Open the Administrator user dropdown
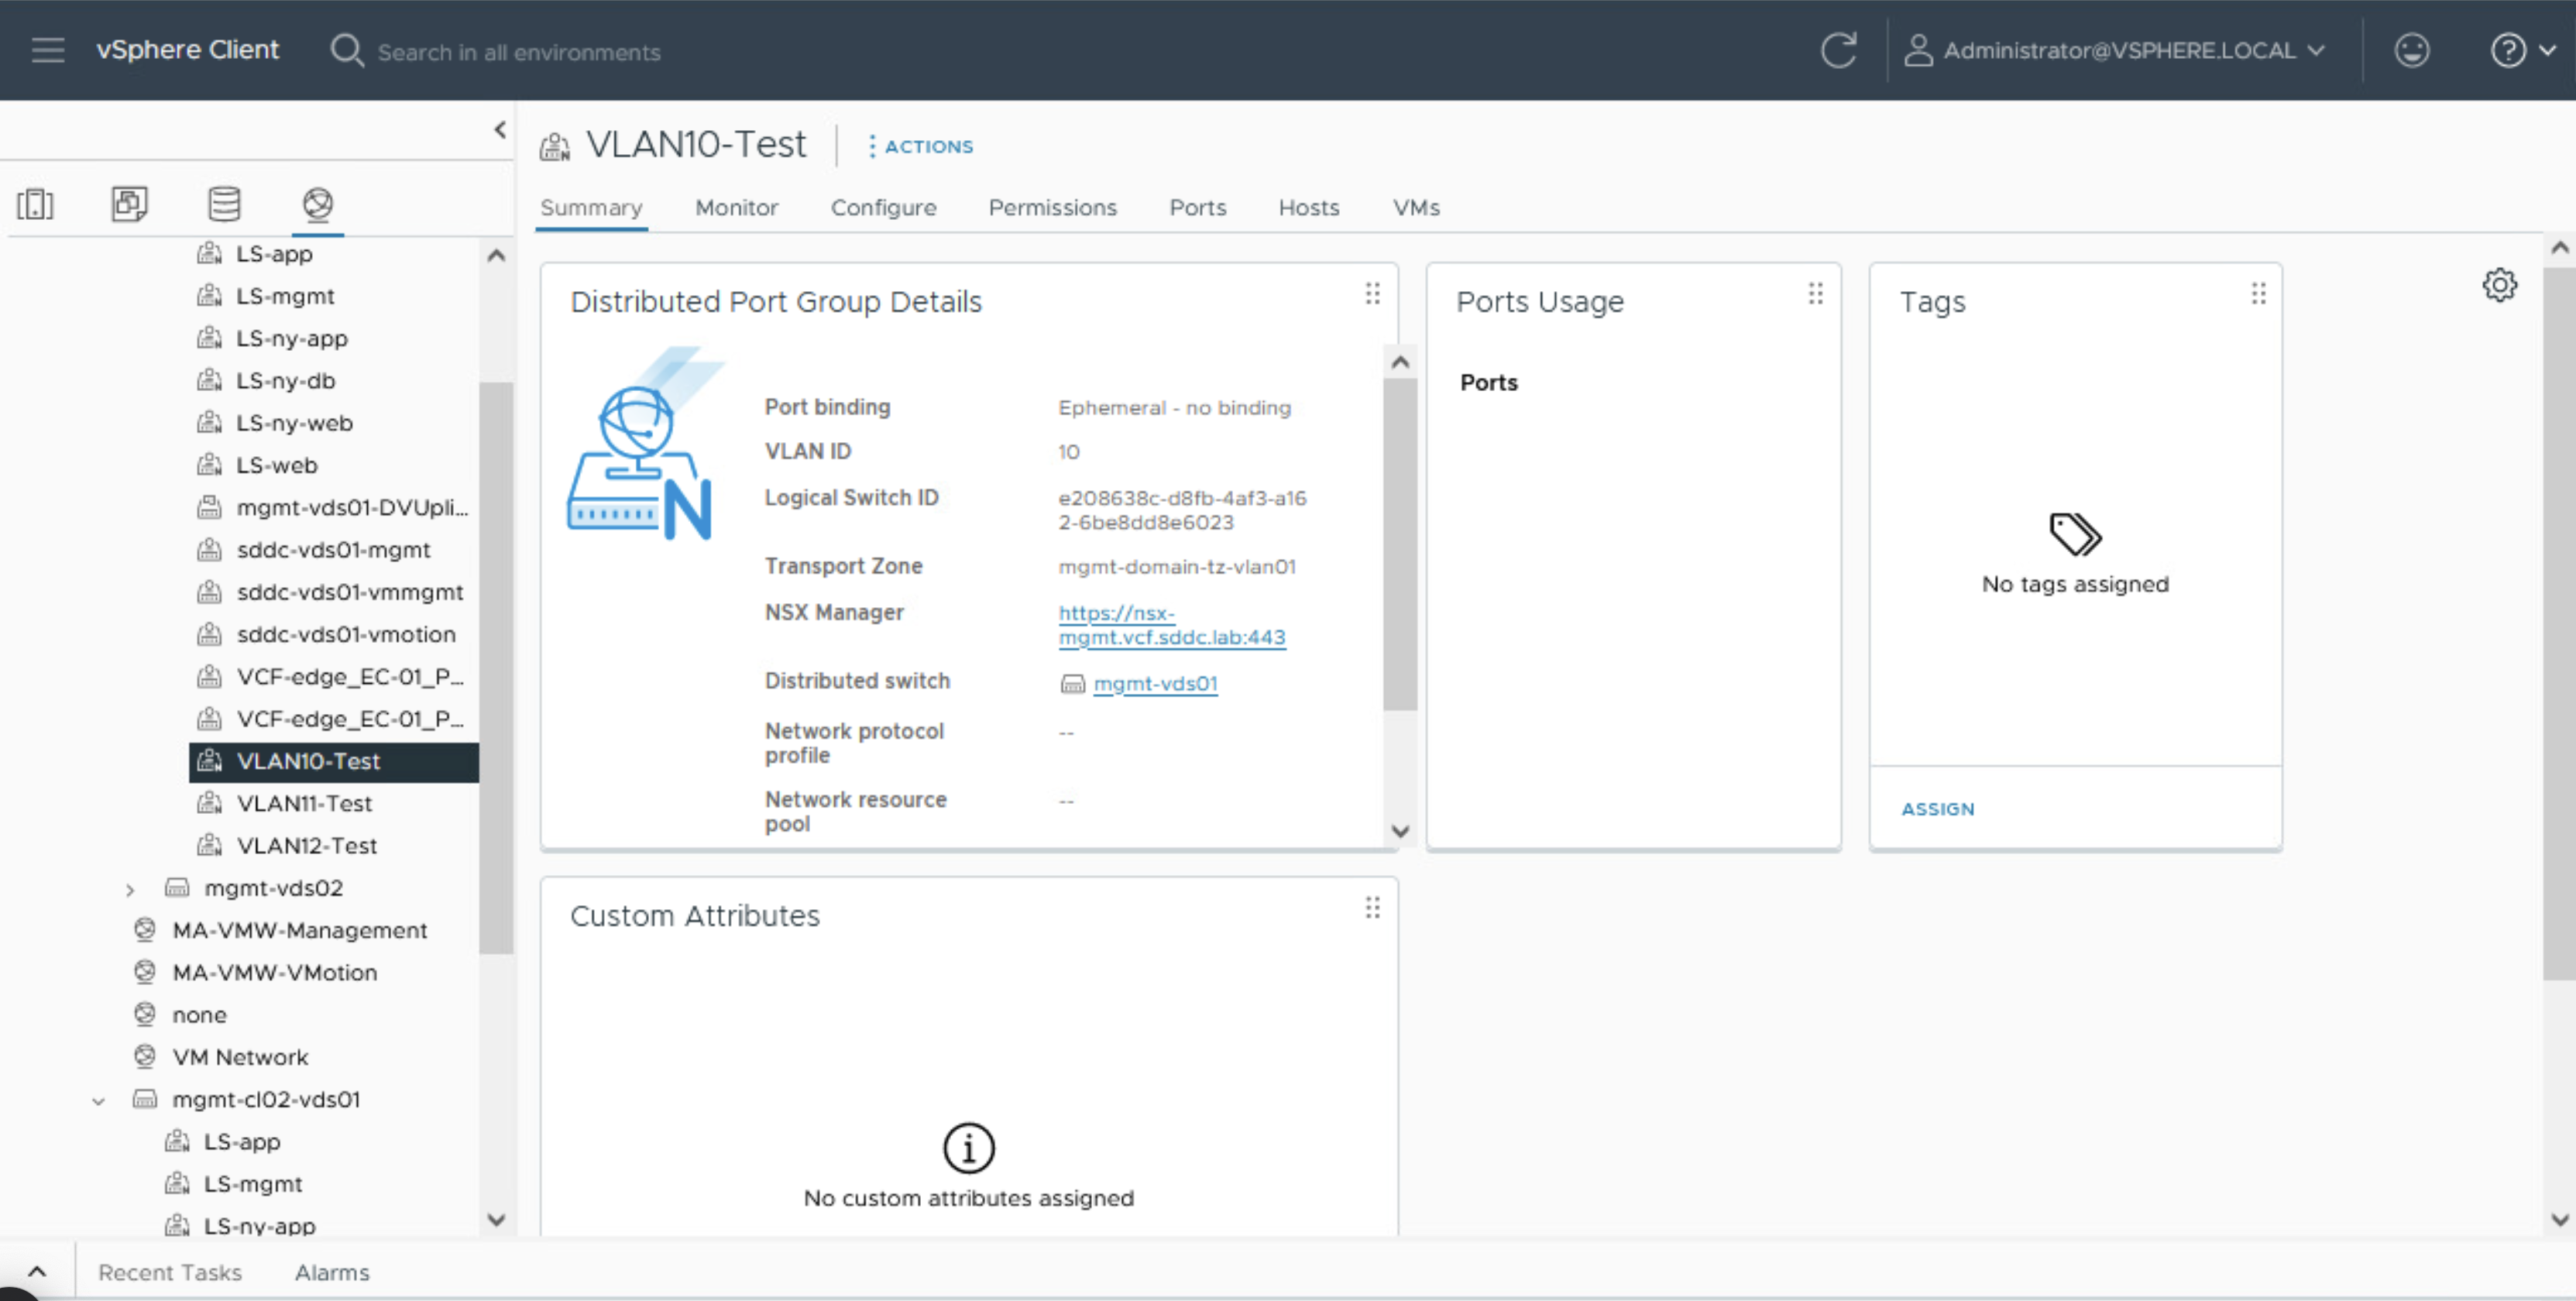Image resolution: width=2576 pixels, height=1301 pixels. (2117, 50)
